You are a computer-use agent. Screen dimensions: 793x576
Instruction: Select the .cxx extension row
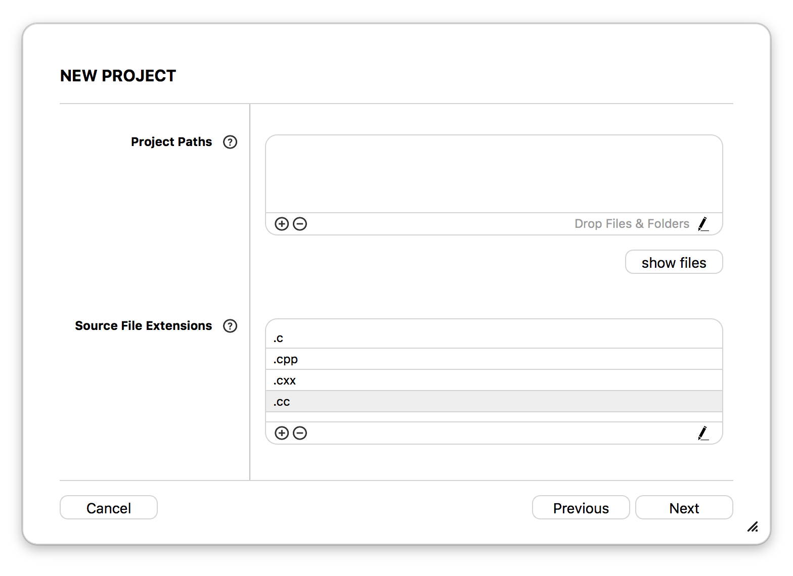(x=494, y=380)
